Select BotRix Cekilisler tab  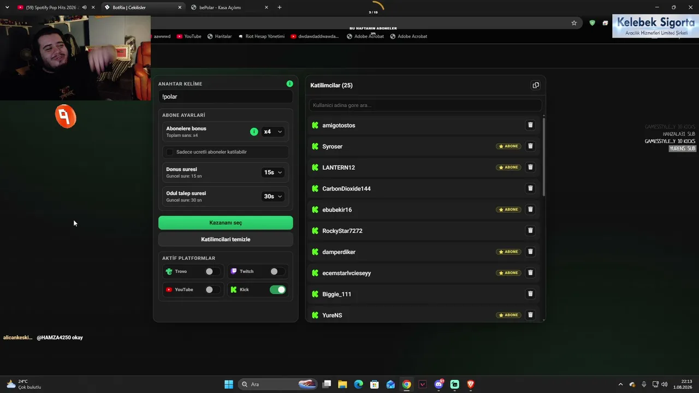(143, 8)
